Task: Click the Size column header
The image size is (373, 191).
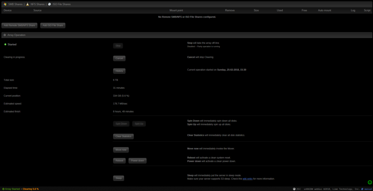Action: tap(256, 10)
